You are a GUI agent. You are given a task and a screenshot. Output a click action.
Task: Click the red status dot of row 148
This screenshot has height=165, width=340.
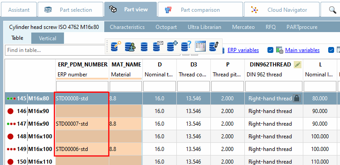click(10, 137)
